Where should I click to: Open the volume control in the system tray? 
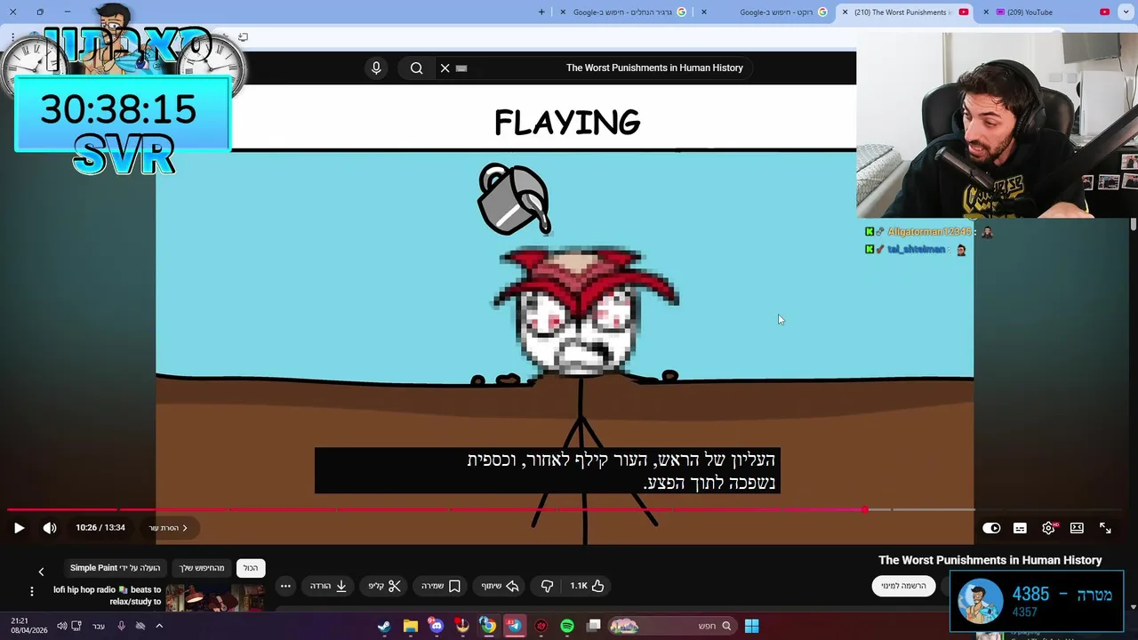pyautogui.click(x=61, y=626)
